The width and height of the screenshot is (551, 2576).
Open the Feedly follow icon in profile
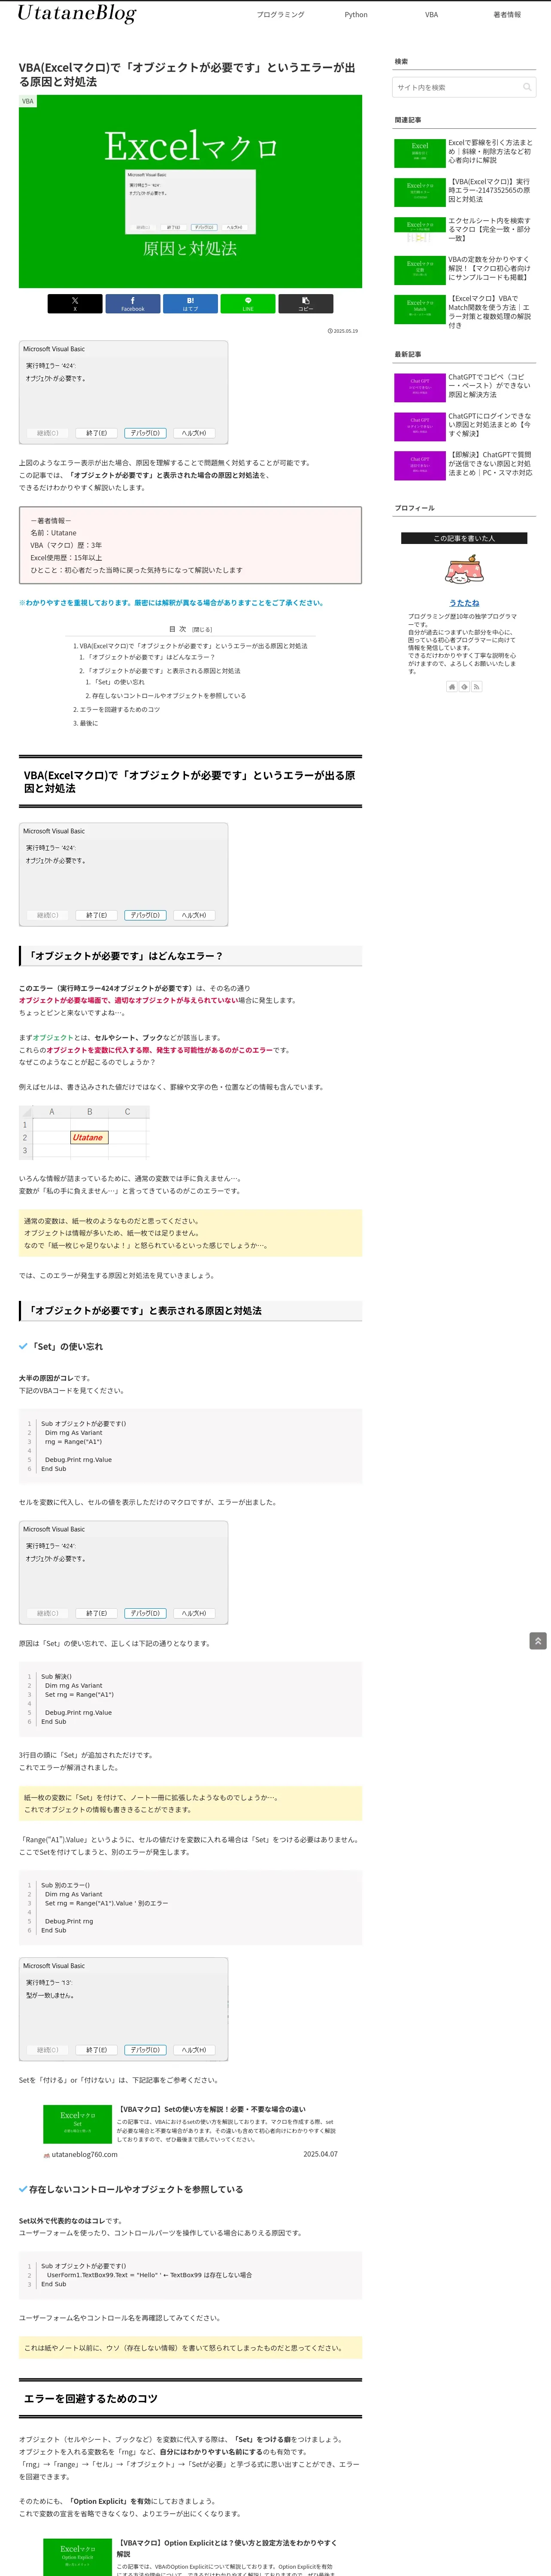pyautogui.click(x=464, y=687)
